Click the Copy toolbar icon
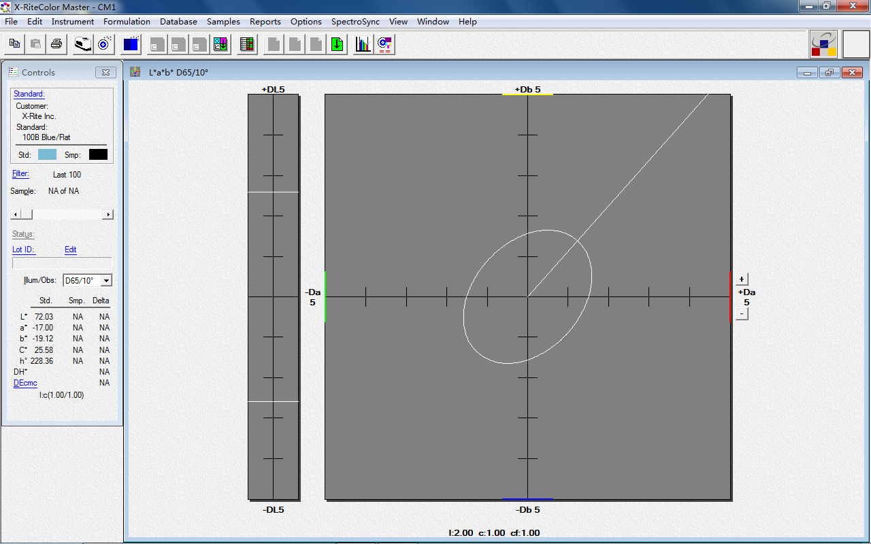 point(14,44)
